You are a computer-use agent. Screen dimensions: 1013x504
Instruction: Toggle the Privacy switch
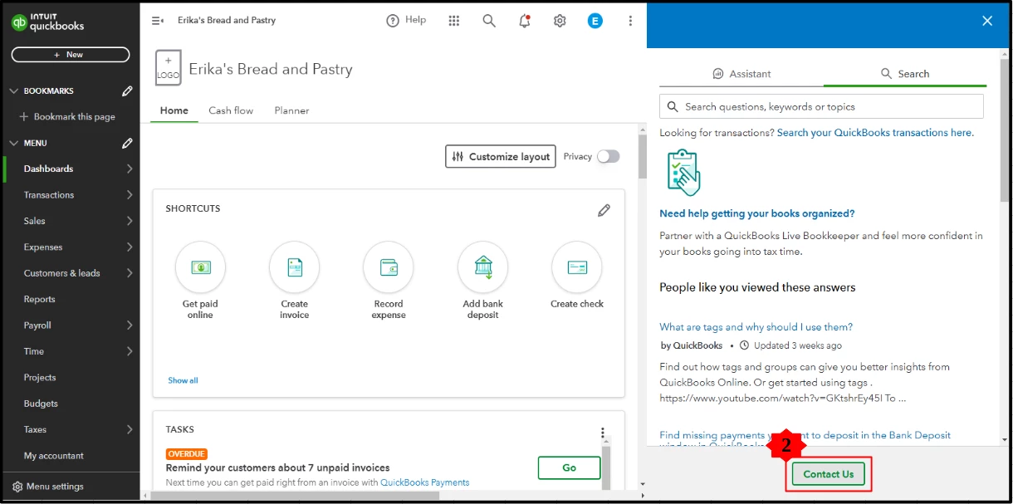coord(608,156)
